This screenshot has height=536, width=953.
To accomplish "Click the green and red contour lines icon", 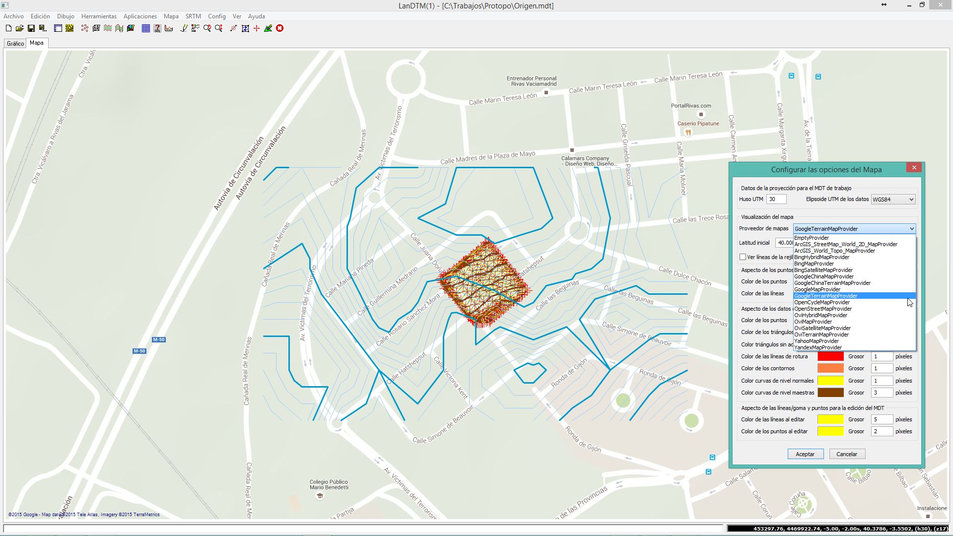I will tap(108, 28).
